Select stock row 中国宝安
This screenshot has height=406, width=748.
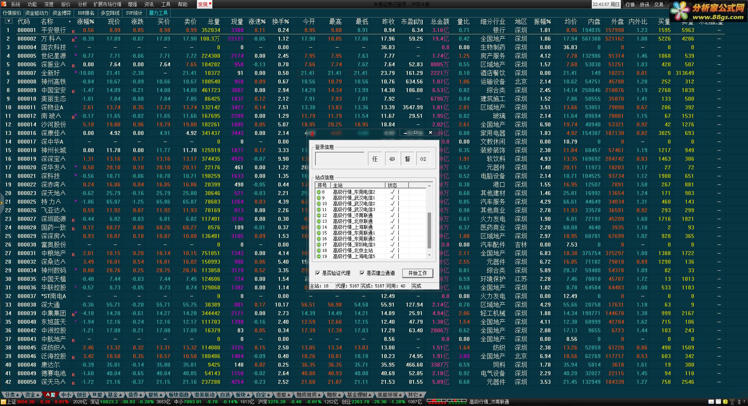click(x=363, y=90)
